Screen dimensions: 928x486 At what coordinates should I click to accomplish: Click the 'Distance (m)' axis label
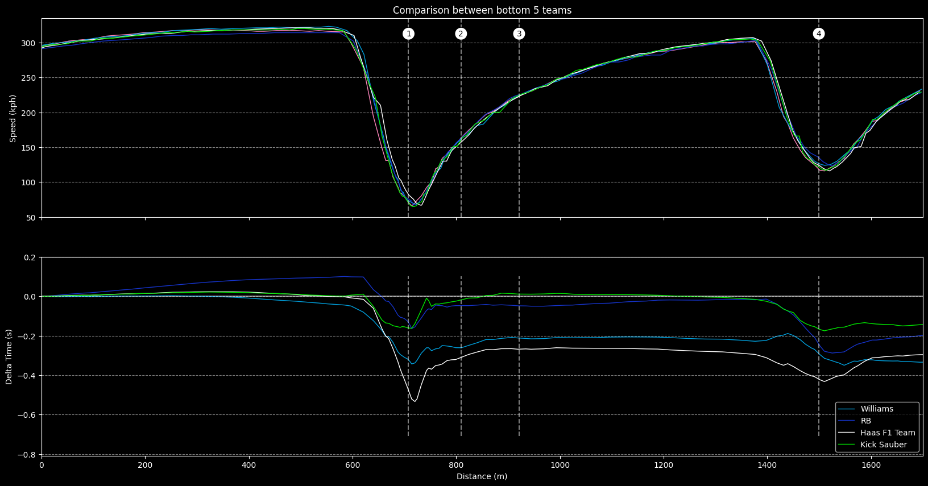tap(482, 476)
